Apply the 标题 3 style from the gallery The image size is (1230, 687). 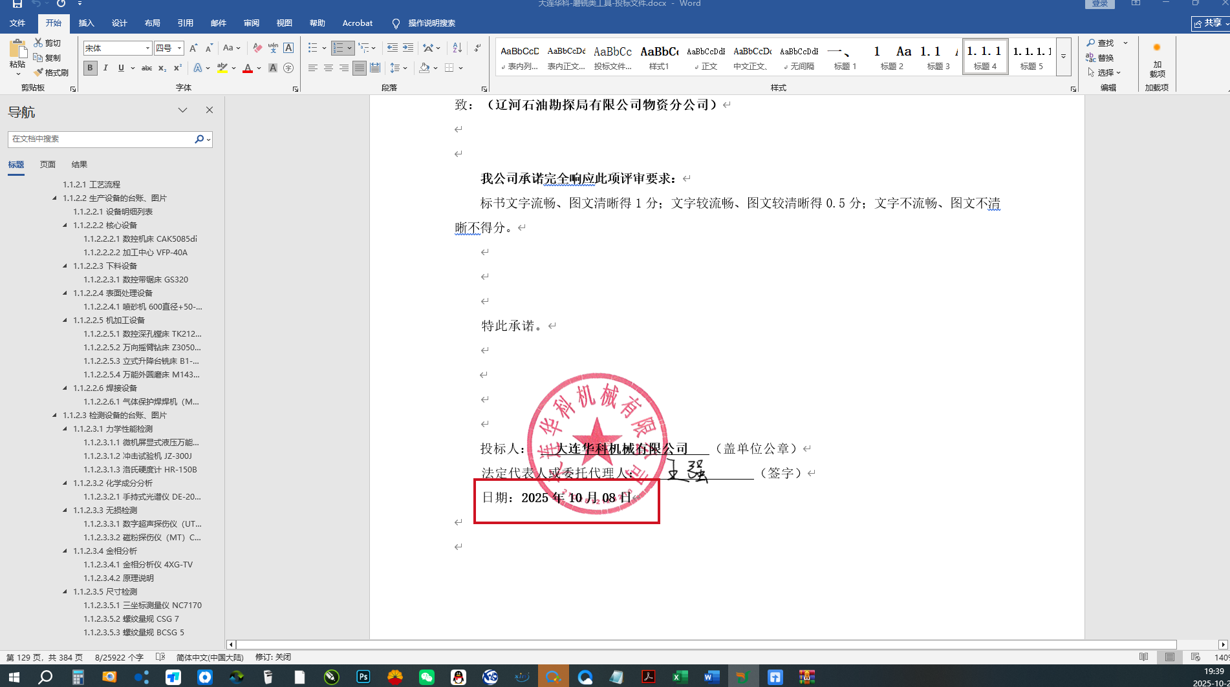(938, 56)
